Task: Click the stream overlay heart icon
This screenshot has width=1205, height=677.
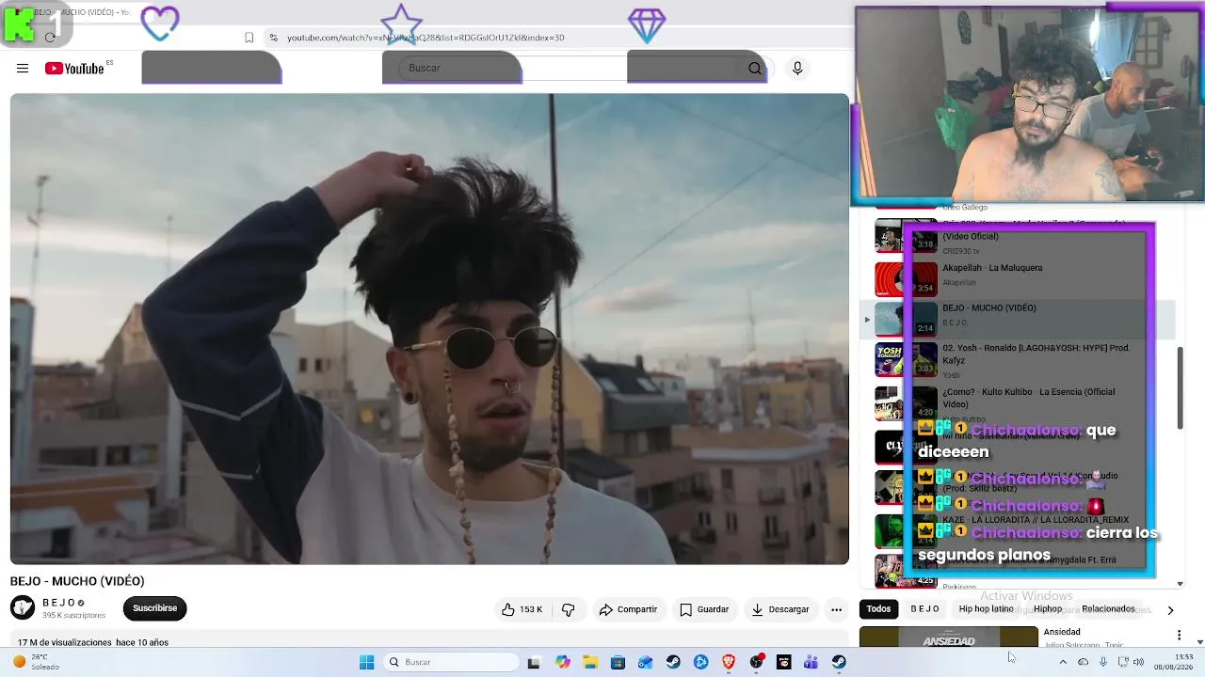Action: [160, 24]
